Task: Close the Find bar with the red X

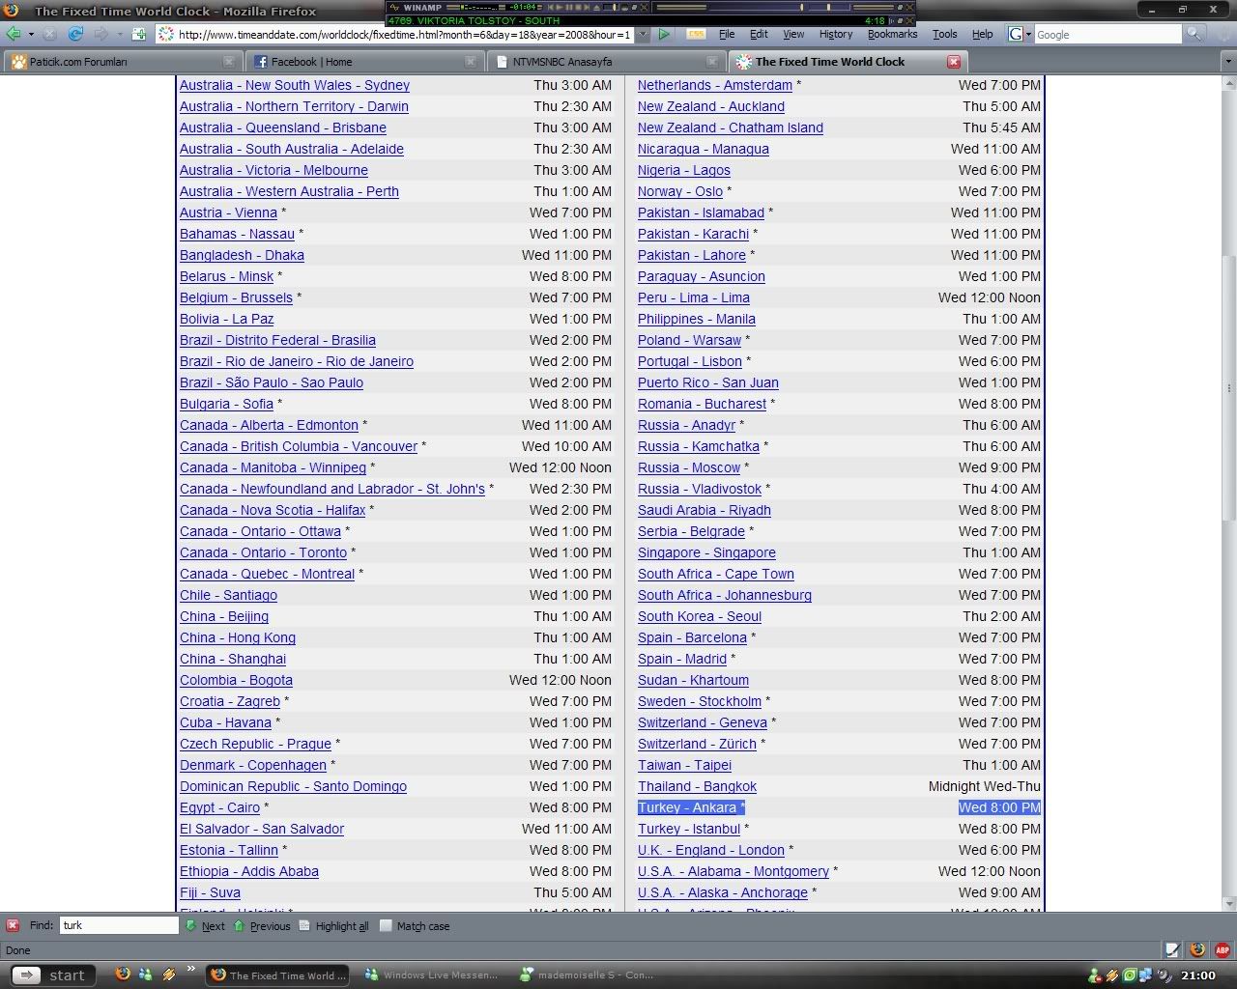Action: tap(13, 925)
